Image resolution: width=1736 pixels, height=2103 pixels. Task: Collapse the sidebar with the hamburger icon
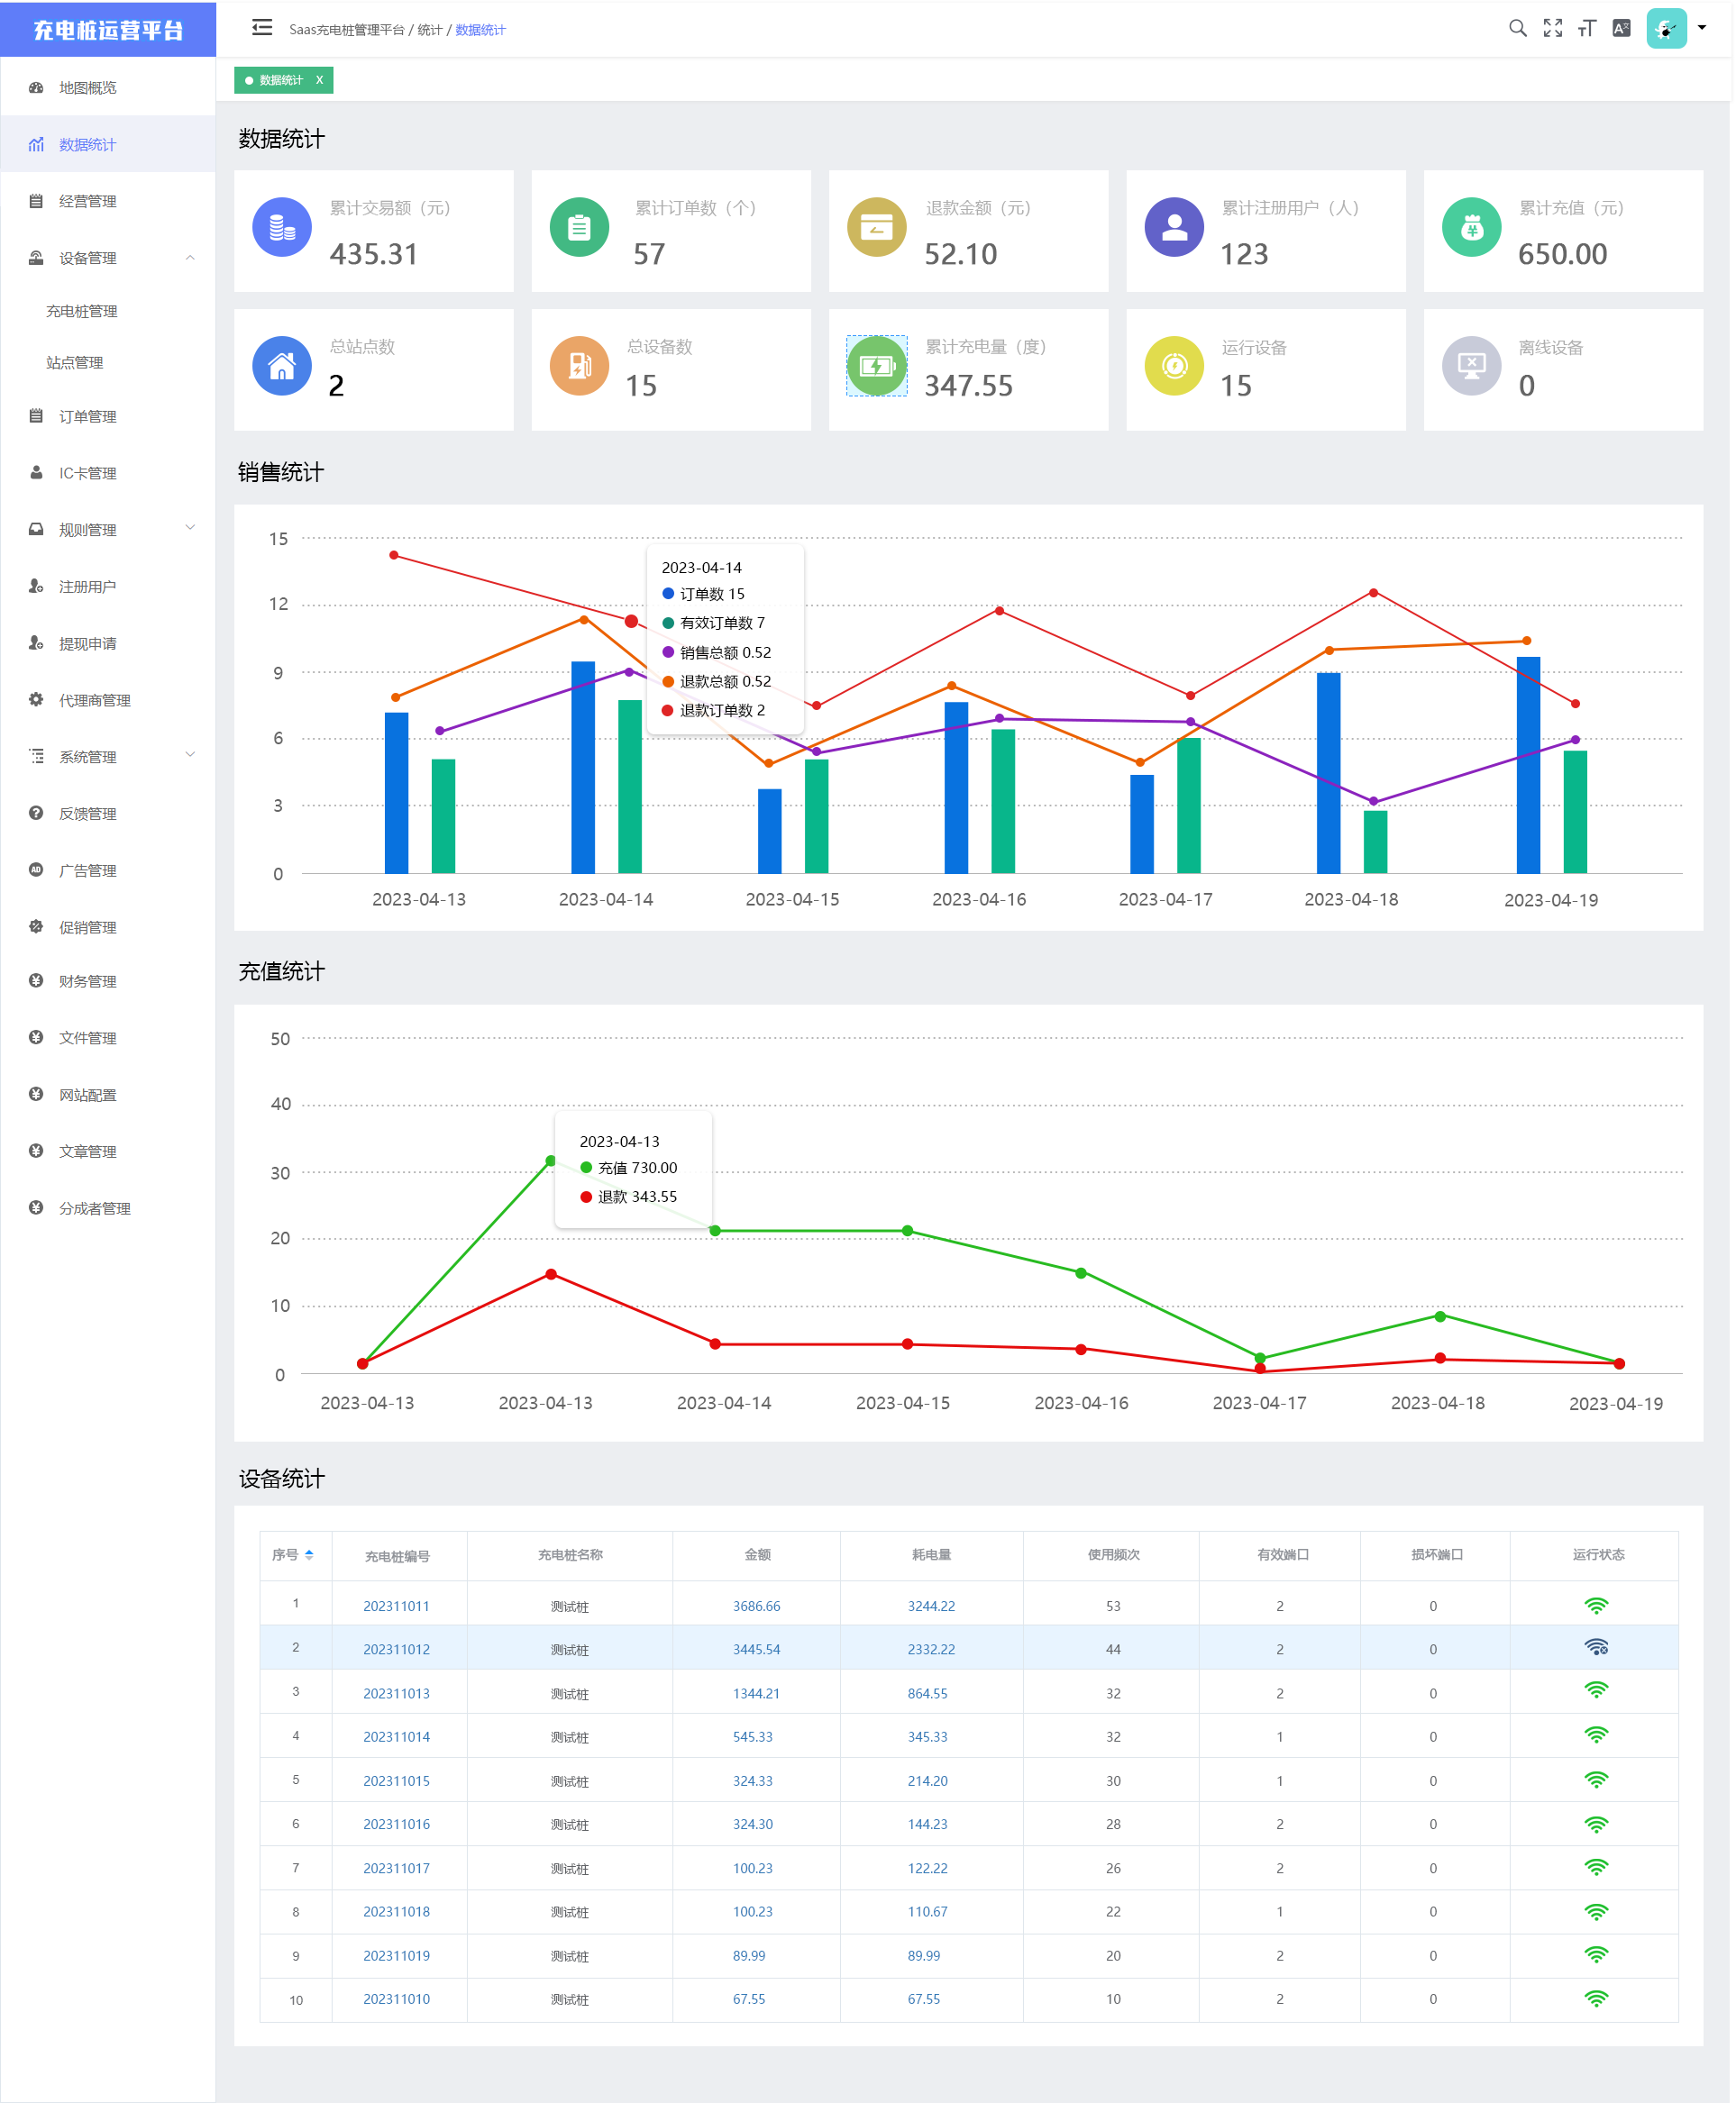(x=262, y=28)
